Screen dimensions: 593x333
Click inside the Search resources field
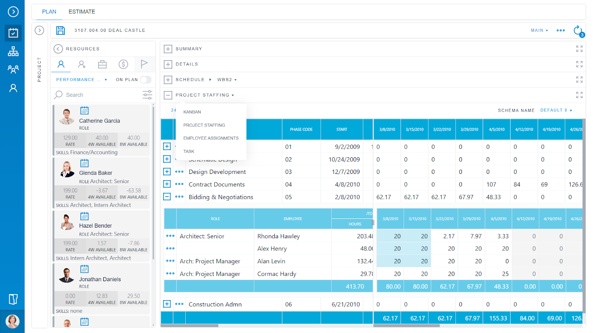(x=93, y=95)
